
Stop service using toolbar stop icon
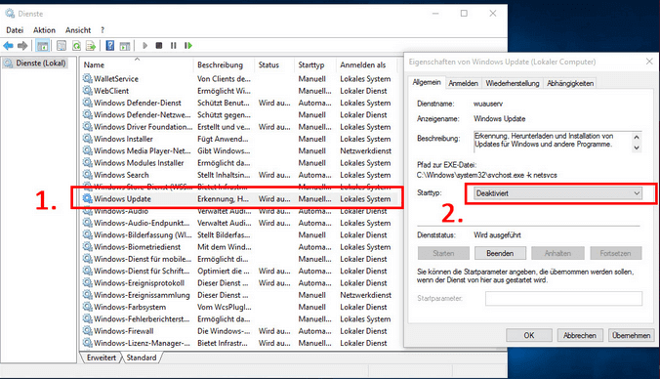tap(159, 46)
